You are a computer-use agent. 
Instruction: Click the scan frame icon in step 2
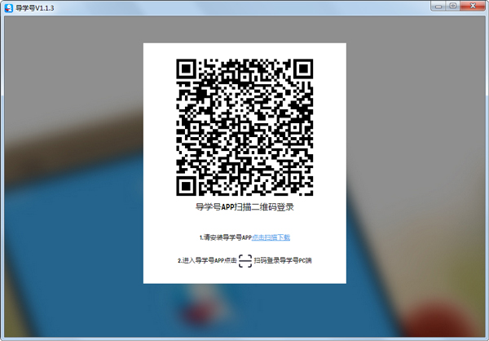(x=245, y=261)
